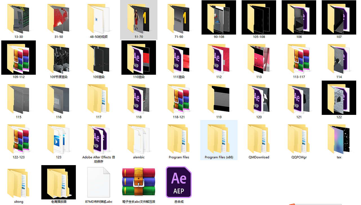361x205 pixels.
Task: Select the 109节课渲染 folder
Action: (x=59, y=59)
